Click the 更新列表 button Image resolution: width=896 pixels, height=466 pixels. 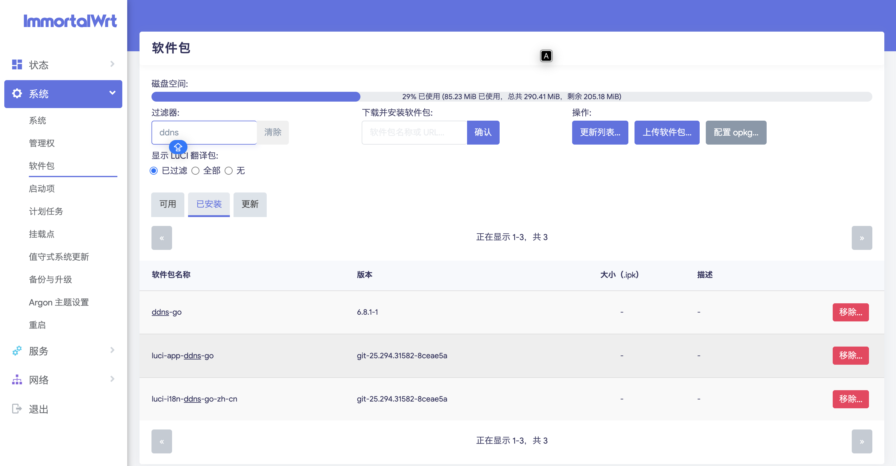(600, 132)
